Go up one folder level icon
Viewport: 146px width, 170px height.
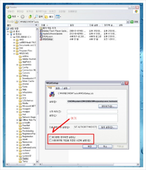(x=30, y=17)
